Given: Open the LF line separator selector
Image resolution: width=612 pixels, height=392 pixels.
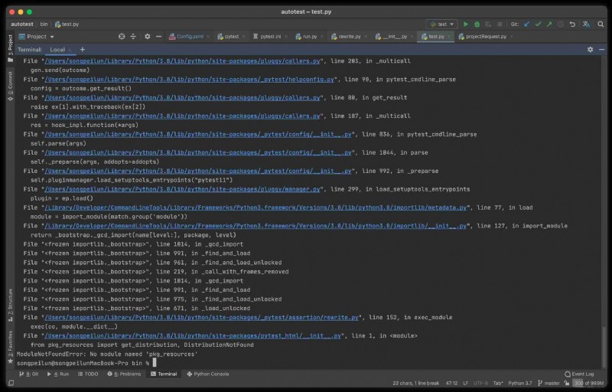Looking at the screenshot, I should point(466,383).
